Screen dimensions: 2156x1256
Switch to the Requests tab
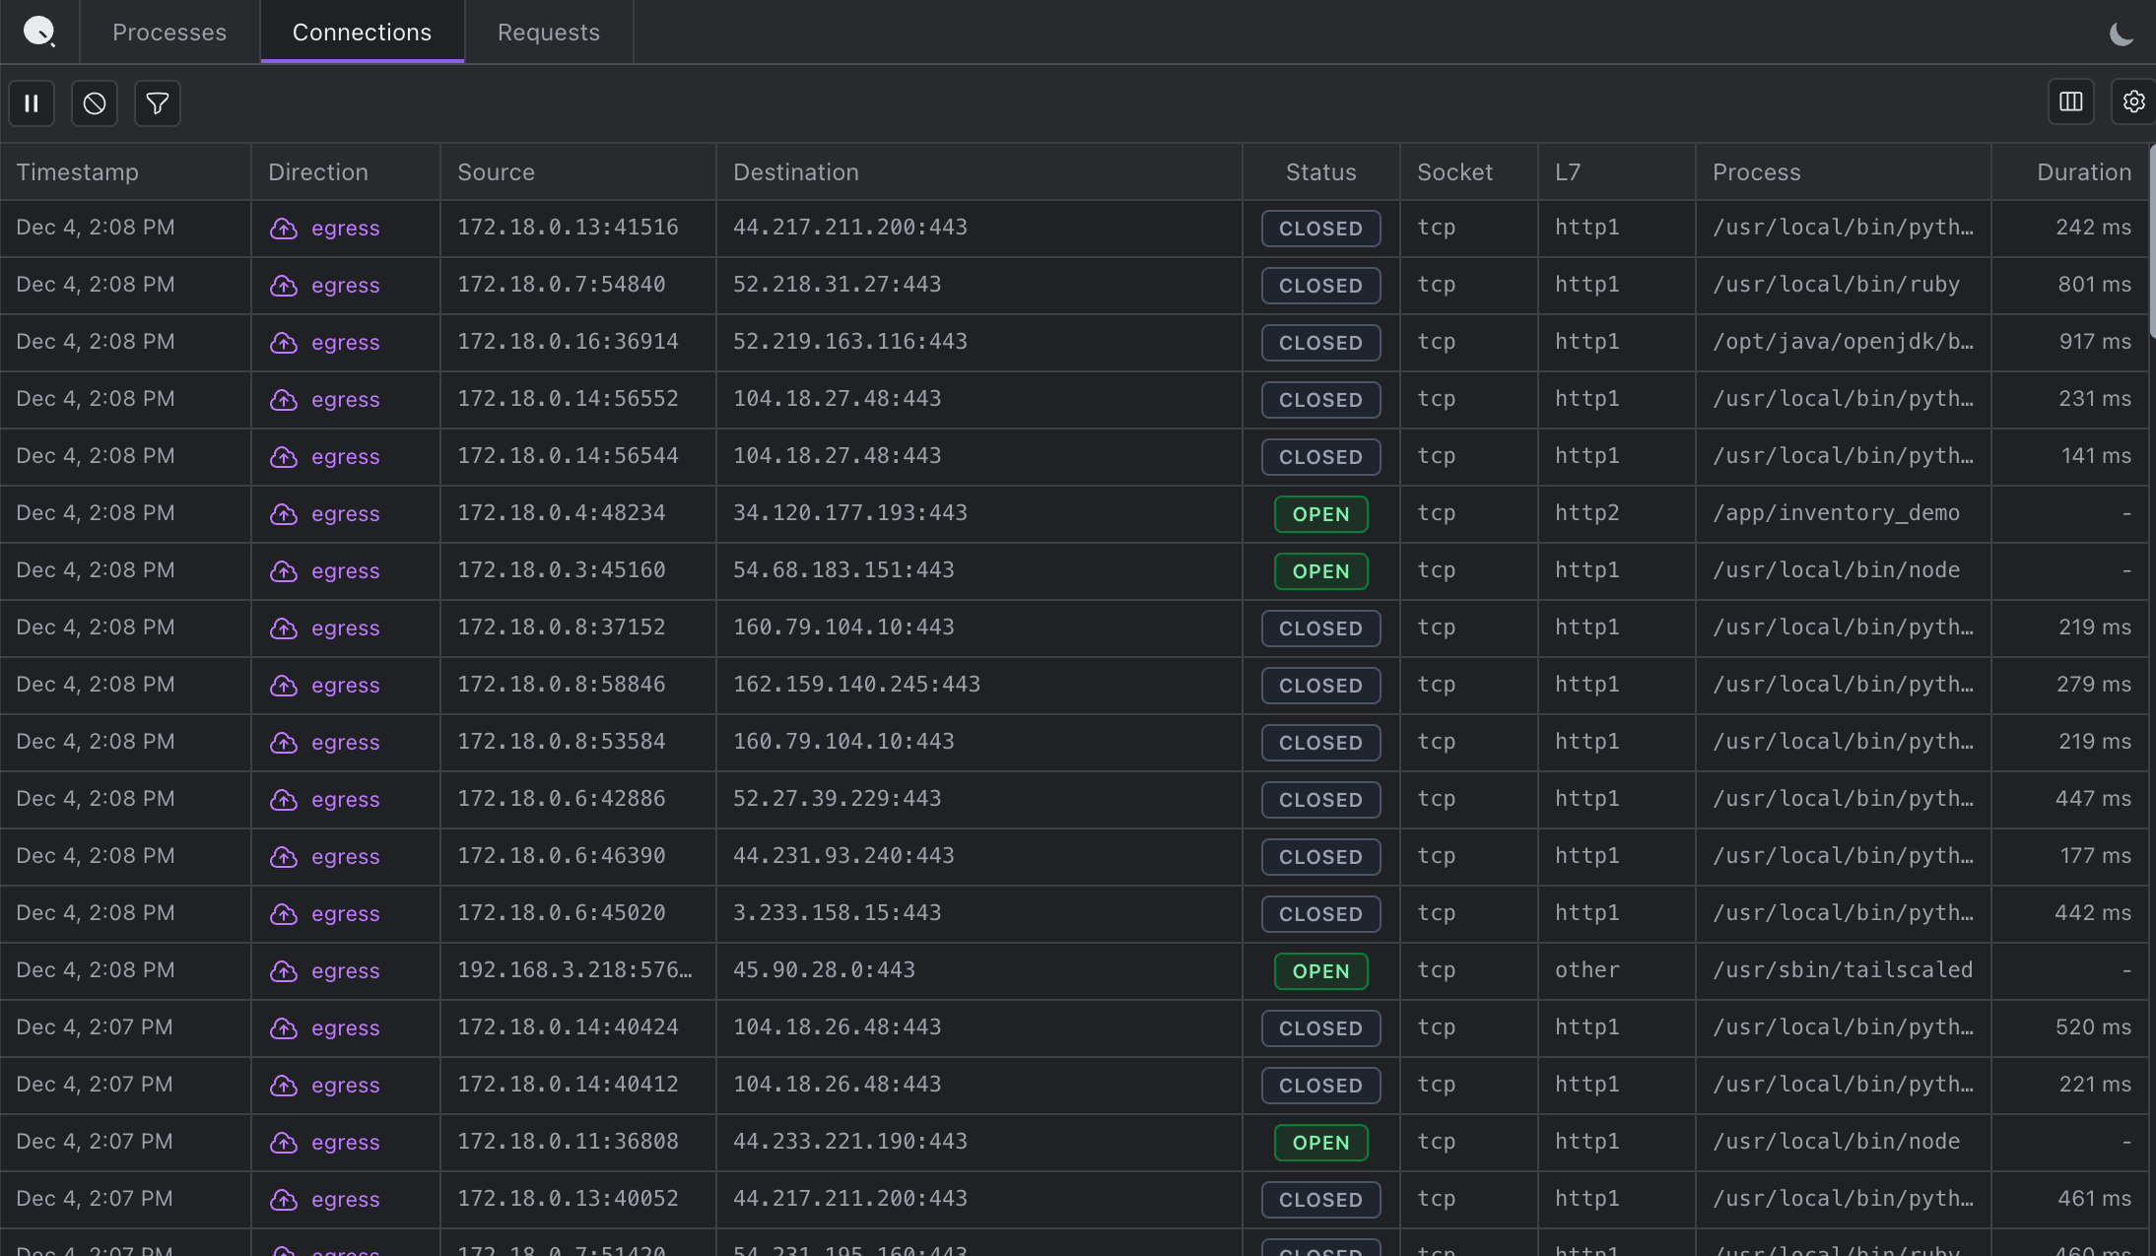click(548, 33)
